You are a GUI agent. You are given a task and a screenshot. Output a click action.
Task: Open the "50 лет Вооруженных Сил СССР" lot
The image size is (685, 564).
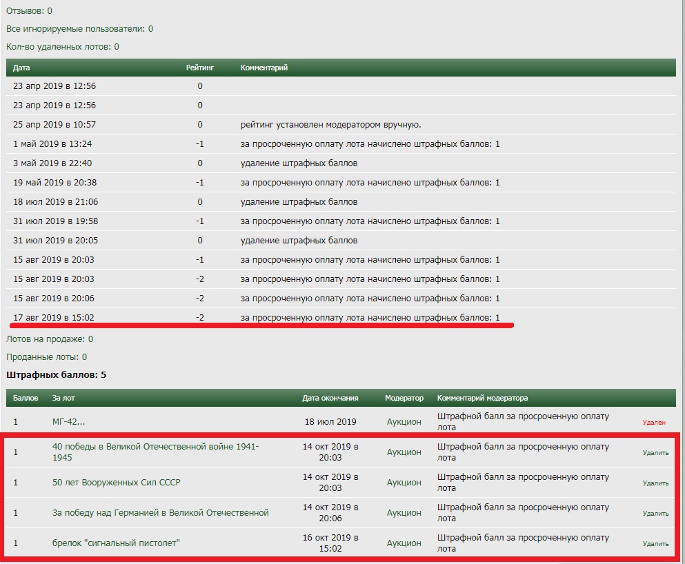point(116,483)
